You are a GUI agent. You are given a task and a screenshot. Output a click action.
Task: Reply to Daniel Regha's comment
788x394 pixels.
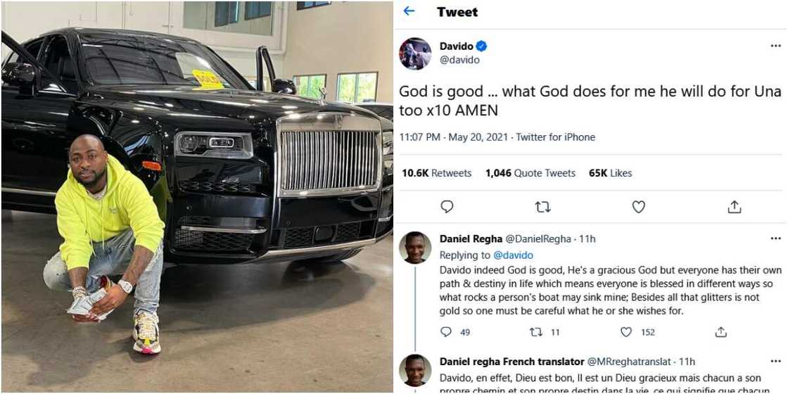point(446,332)
